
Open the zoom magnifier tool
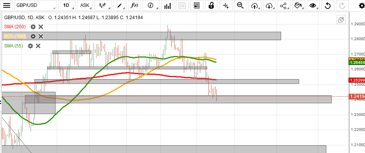pyautogui.click(x=240, y=5)
